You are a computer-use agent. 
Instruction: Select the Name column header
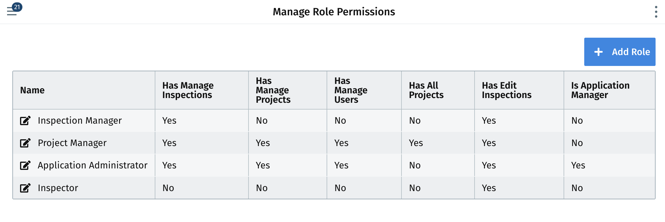(x=32, y=90)
